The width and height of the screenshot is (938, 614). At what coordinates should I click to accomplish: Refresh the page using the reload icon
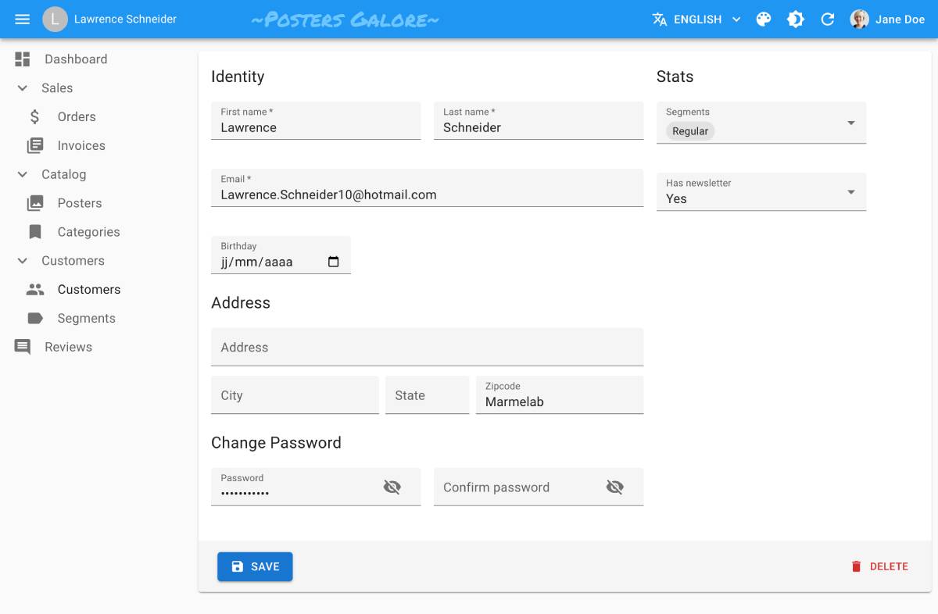(x=827, y=19)
